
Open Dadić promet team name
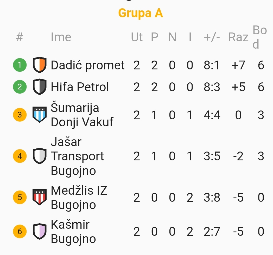coord(88,65)
